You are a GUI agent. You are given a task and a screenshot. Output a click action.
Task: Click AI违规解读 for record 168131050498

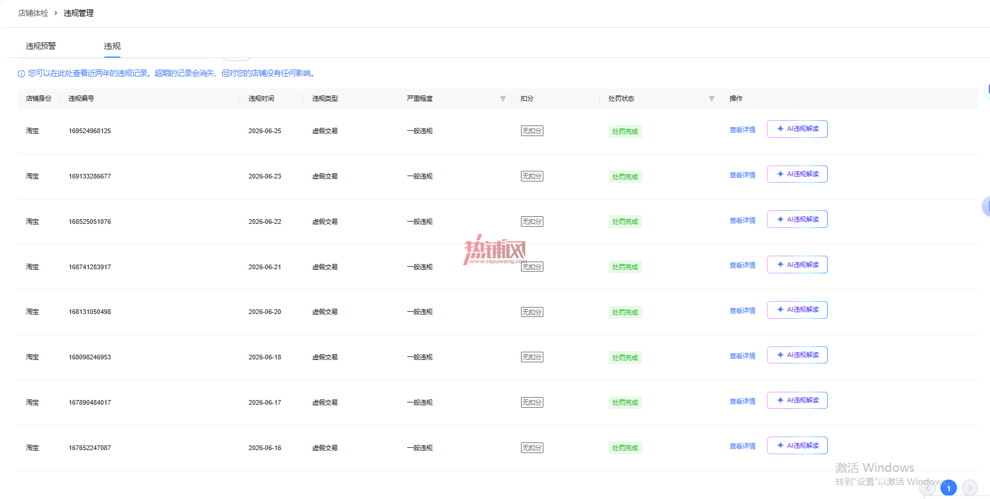pos(797,310)
